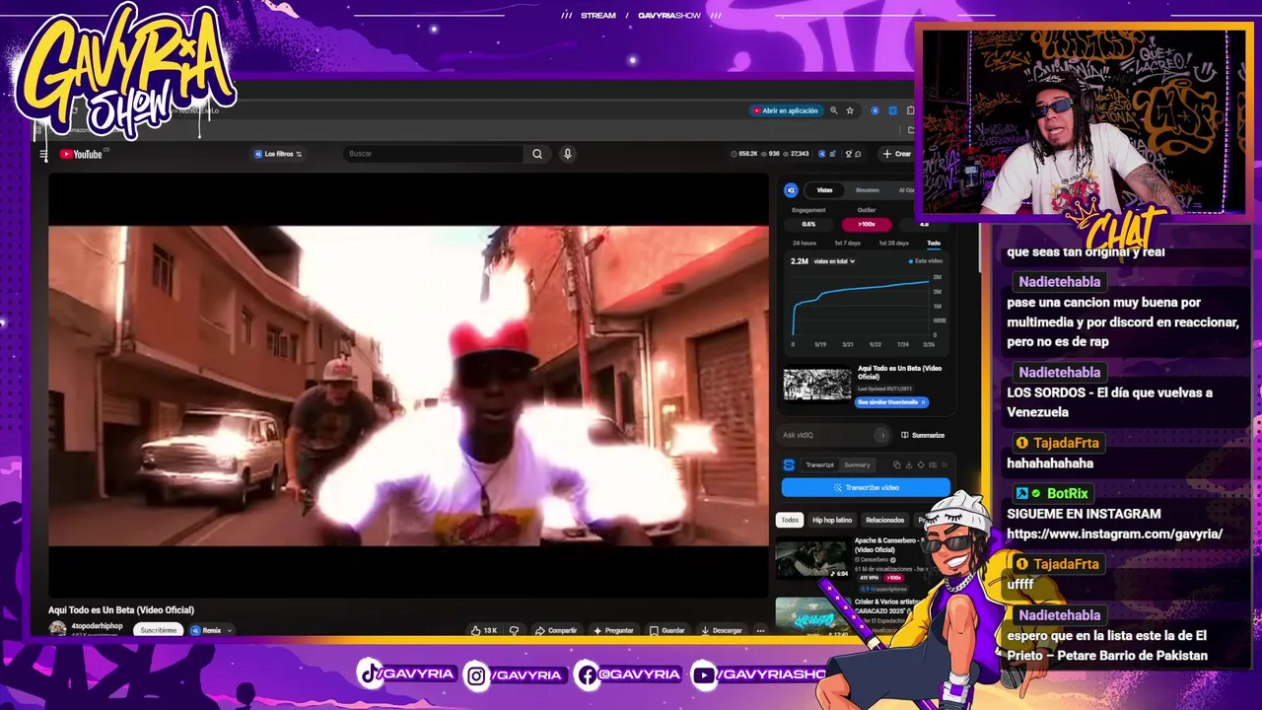Click the browser zoom magnifier icon
The width and height of the screenshot is (1262, 710).
pyautogui.click(x=833, y=110)
